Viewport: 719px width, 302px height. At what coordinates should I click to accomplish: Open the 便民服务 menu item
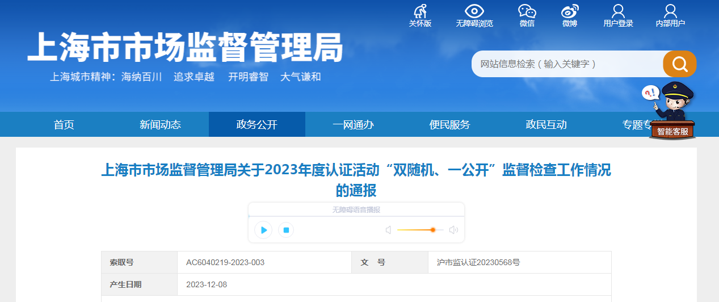(450, 125)
